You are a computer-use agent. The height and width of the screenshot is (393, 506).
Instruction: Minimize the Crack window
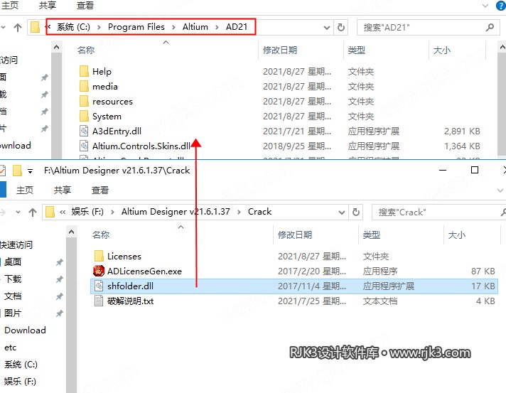pos(443,170)
